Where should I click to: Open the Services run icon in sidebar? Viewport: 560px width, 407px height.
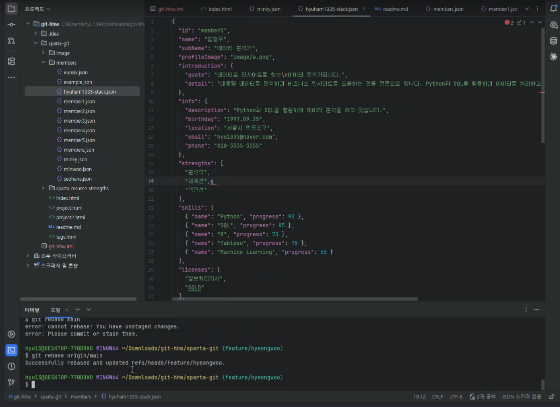point(12,334)
